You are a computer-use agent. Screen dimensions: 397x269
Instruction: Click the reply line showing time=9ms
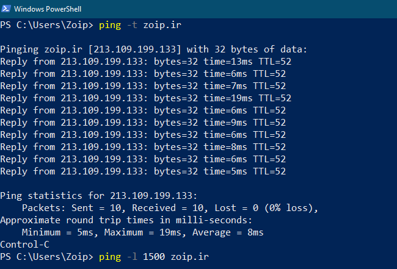(143, 123)
